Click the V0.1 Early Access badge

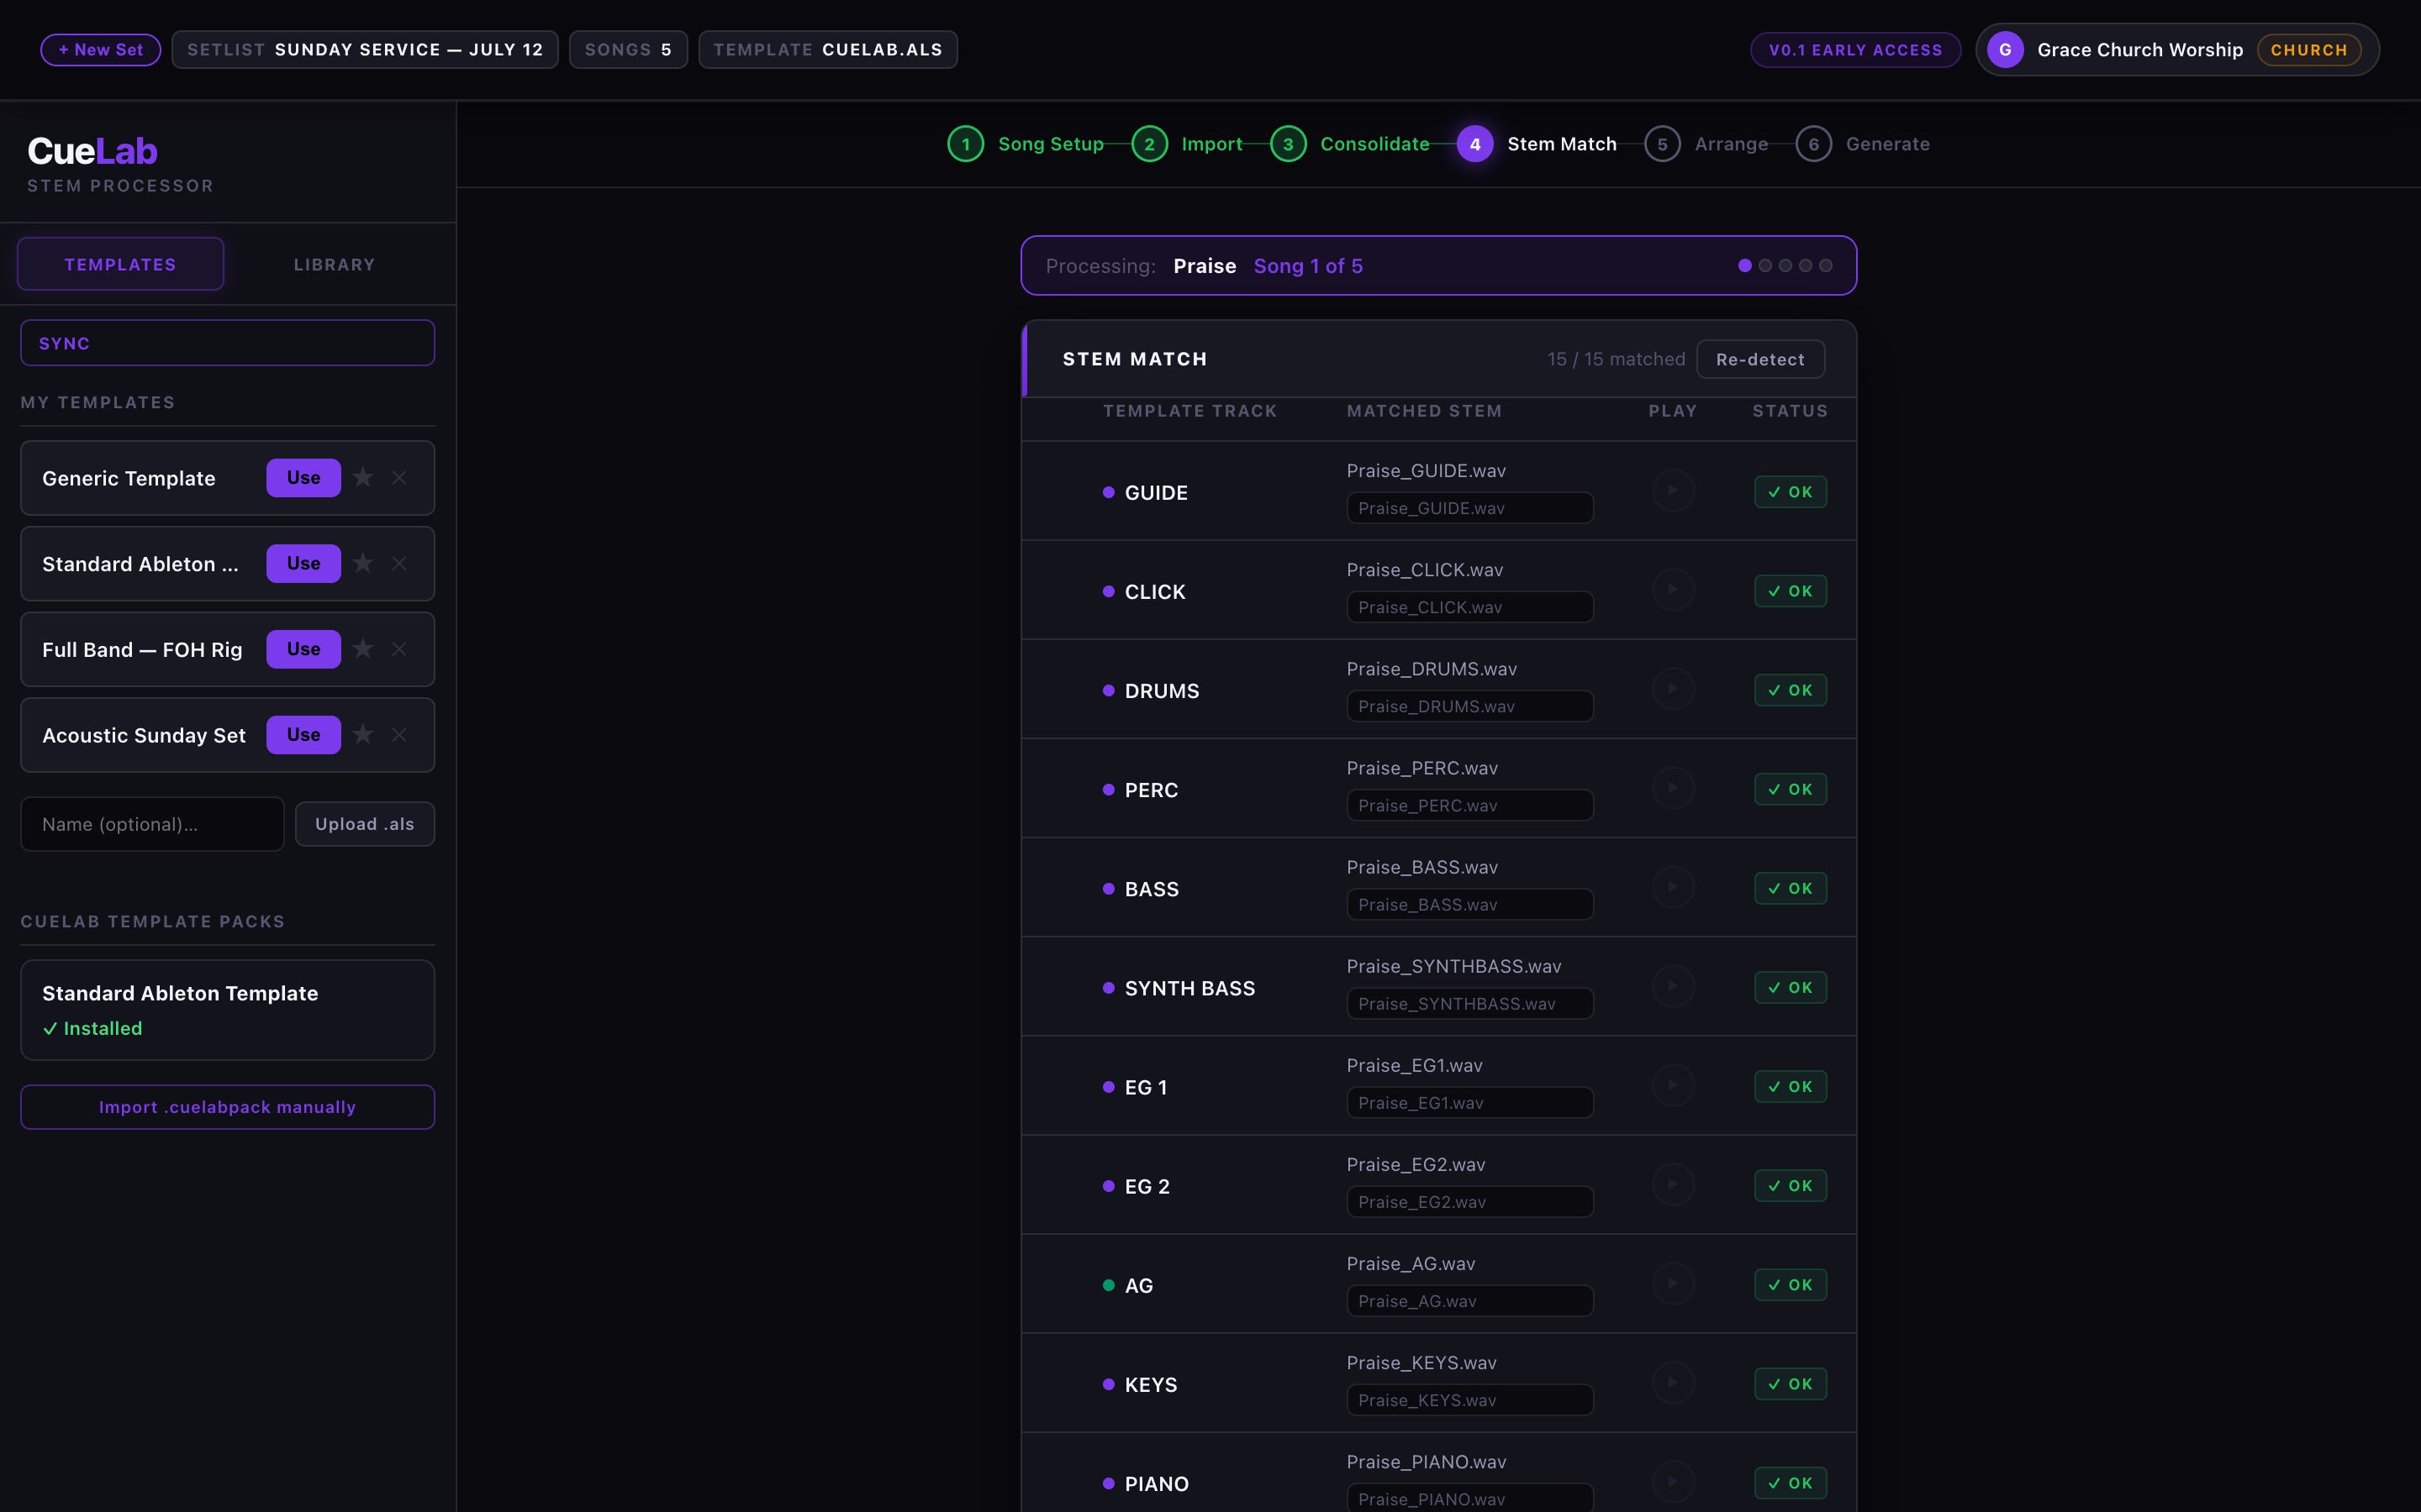1856,50
